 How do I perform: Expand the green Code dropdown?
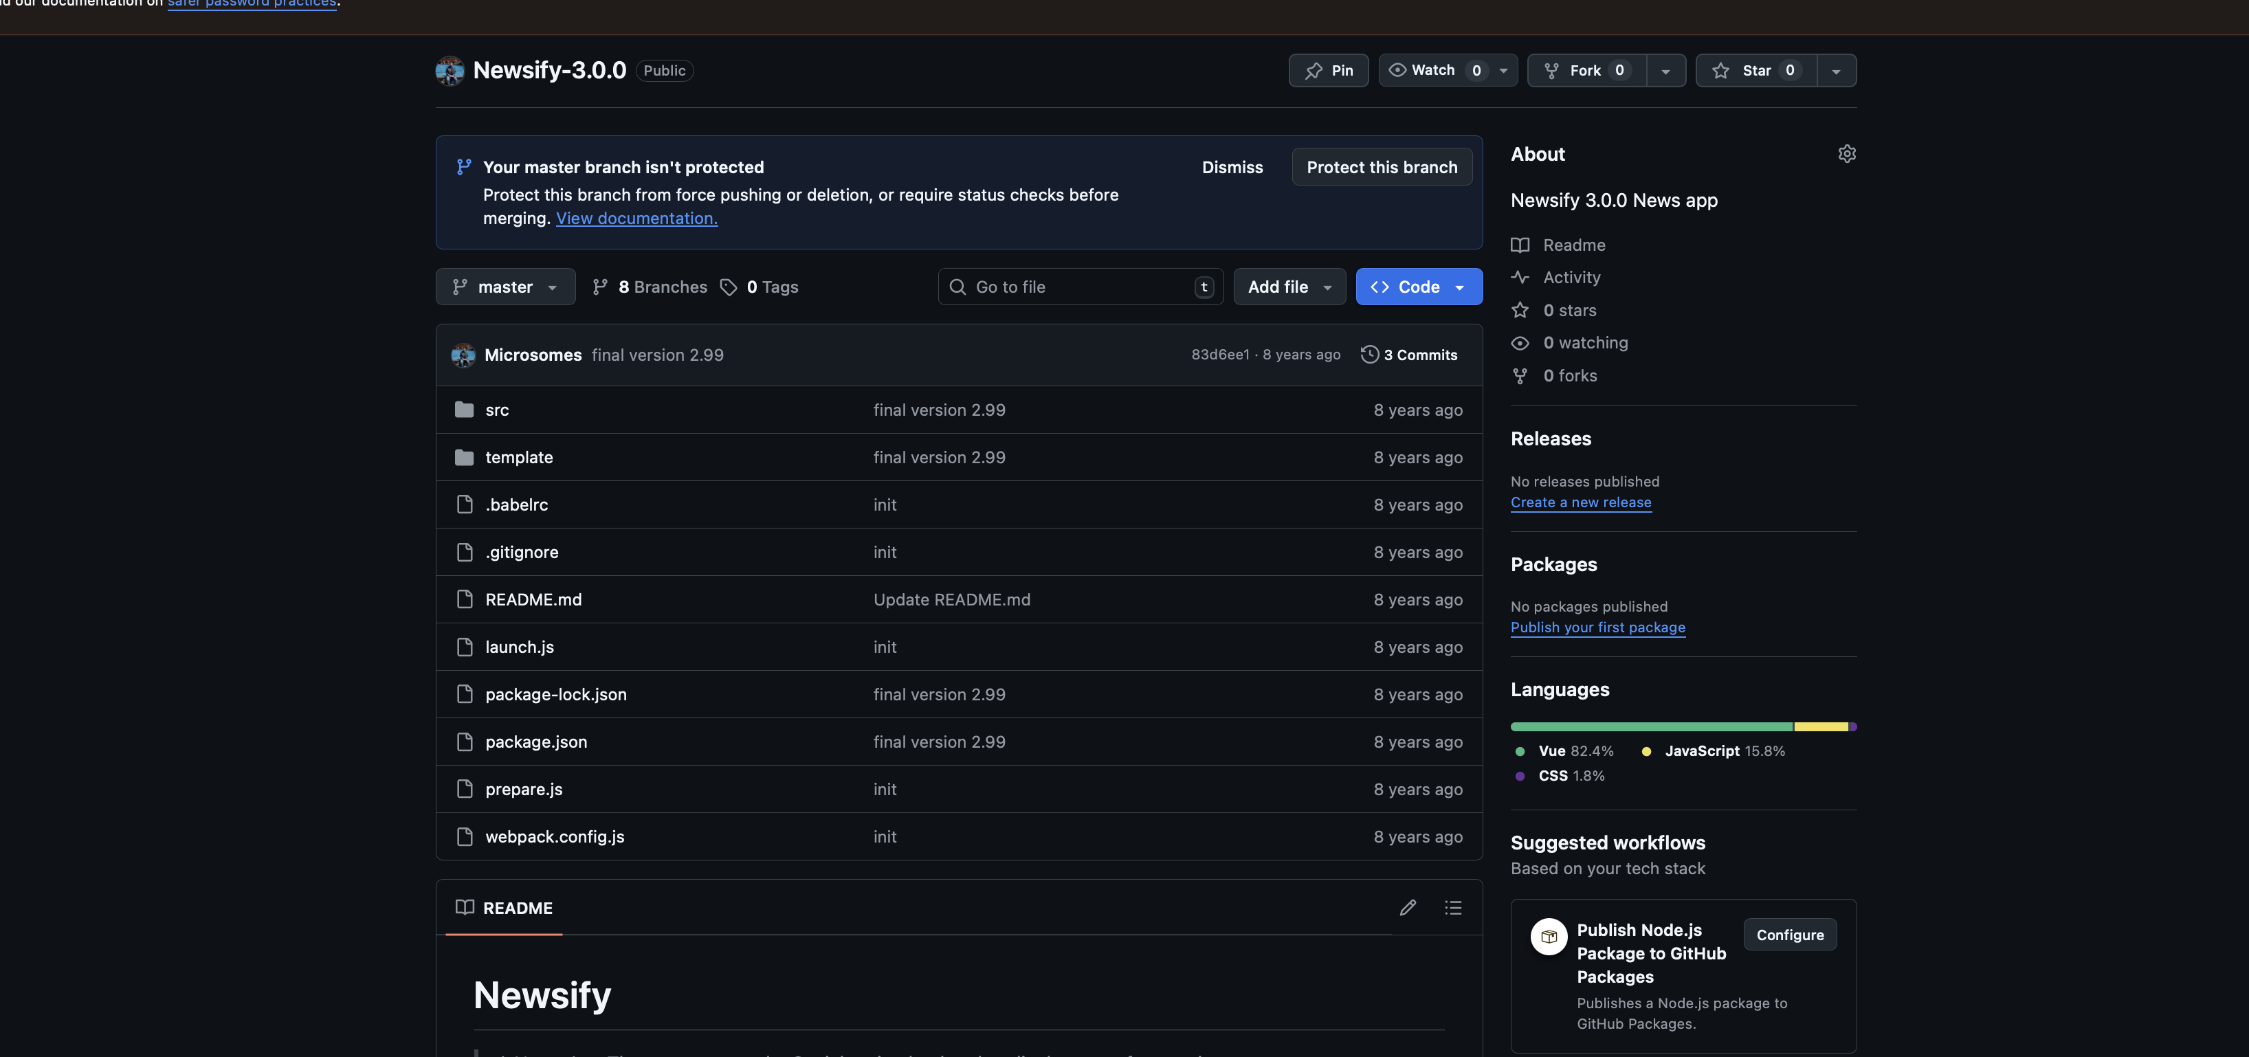[1419, 287]
